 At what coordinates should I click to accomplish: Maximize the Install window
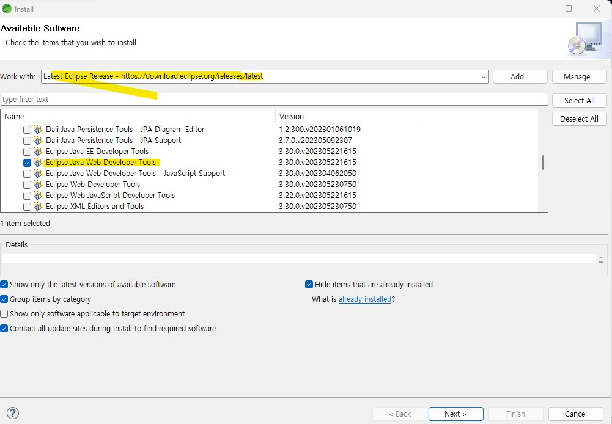coord(569,9)
